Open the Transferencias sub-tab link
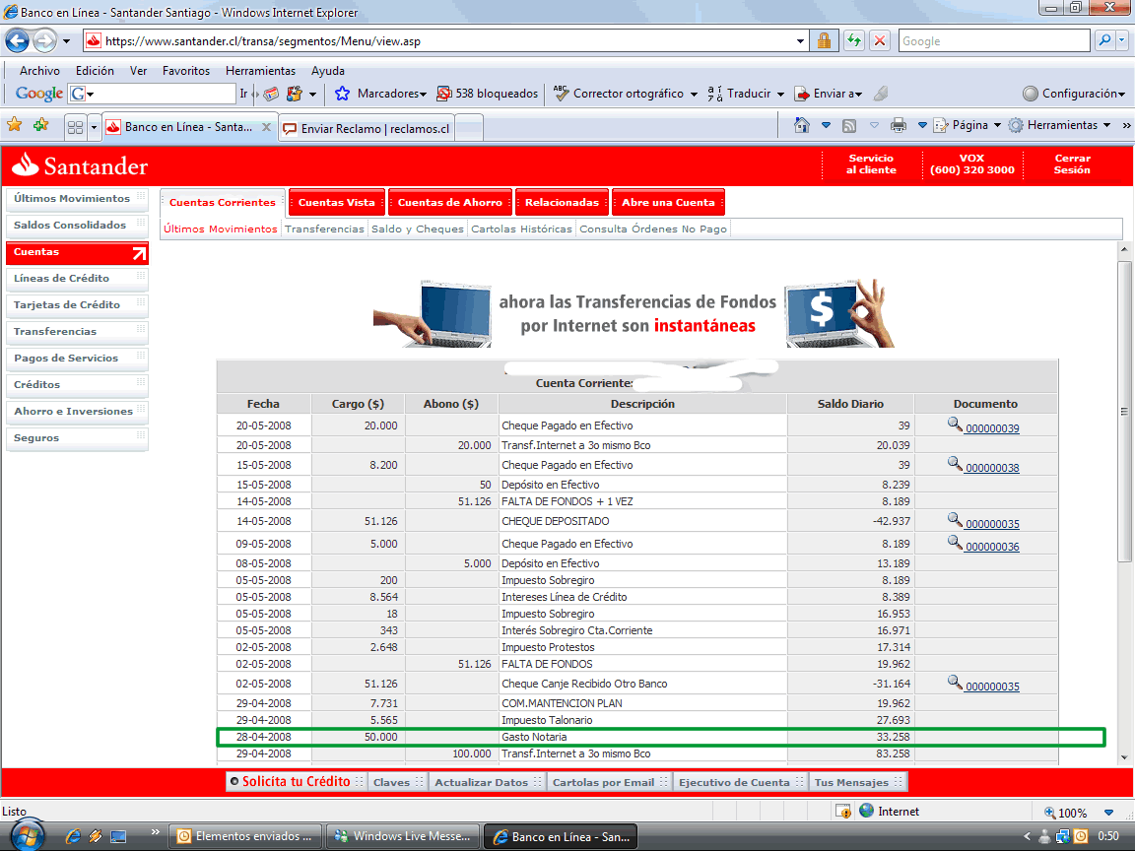 point(324,229)
